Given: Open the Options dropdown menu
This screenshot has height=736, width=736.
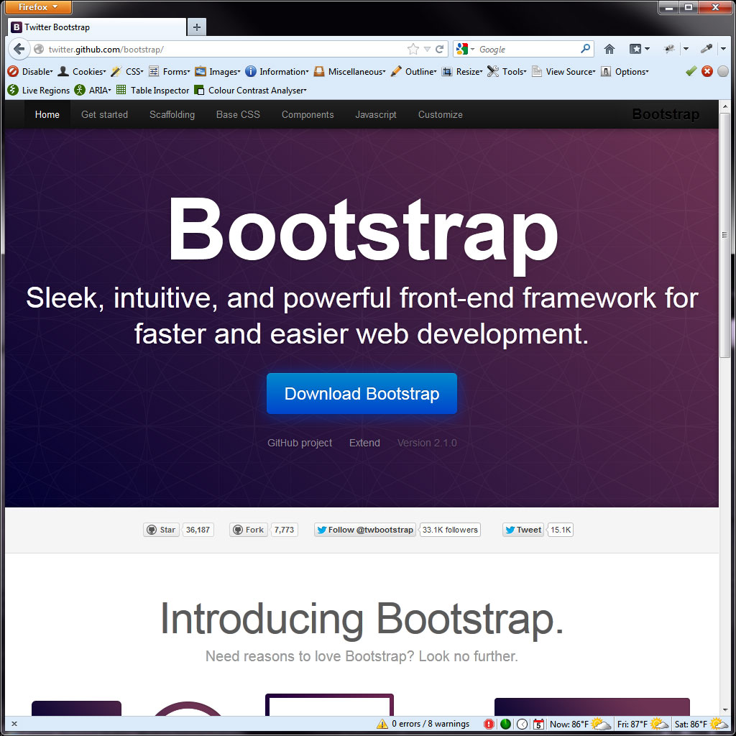Looking at the screenshot, I should pyautogui.click(x=625, y=71).
